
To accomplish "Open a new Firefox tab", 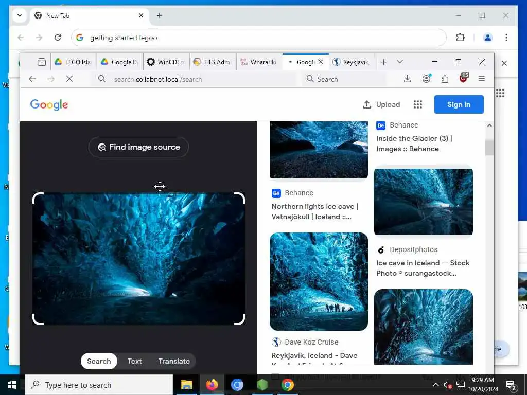I will point(383,62).
